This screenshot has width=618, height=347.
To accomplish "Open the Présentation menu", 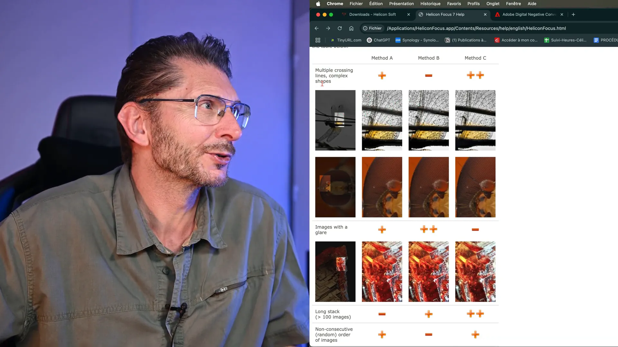I will click(401, 4).
